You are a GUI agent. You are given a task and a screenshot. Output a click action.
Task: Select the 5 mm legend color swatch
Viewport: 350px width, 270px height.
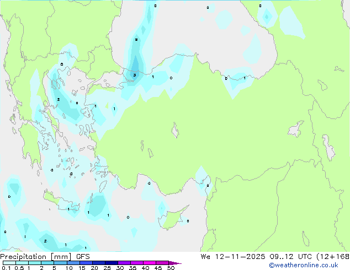click(x=60, y=263)
